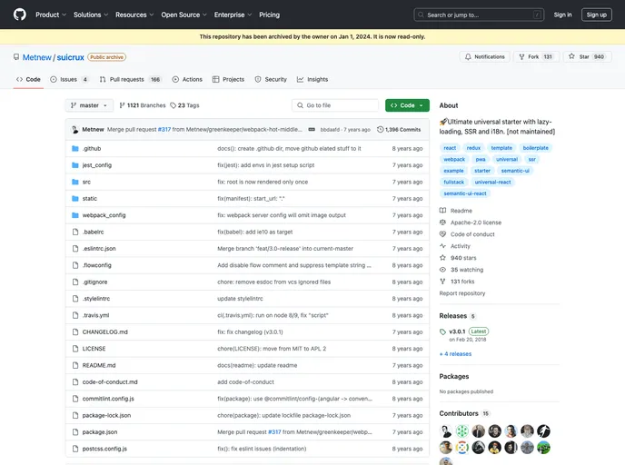The width and height of the screenshot is (625, 465).
Task: Open the Insights tab
Action: 312,80
